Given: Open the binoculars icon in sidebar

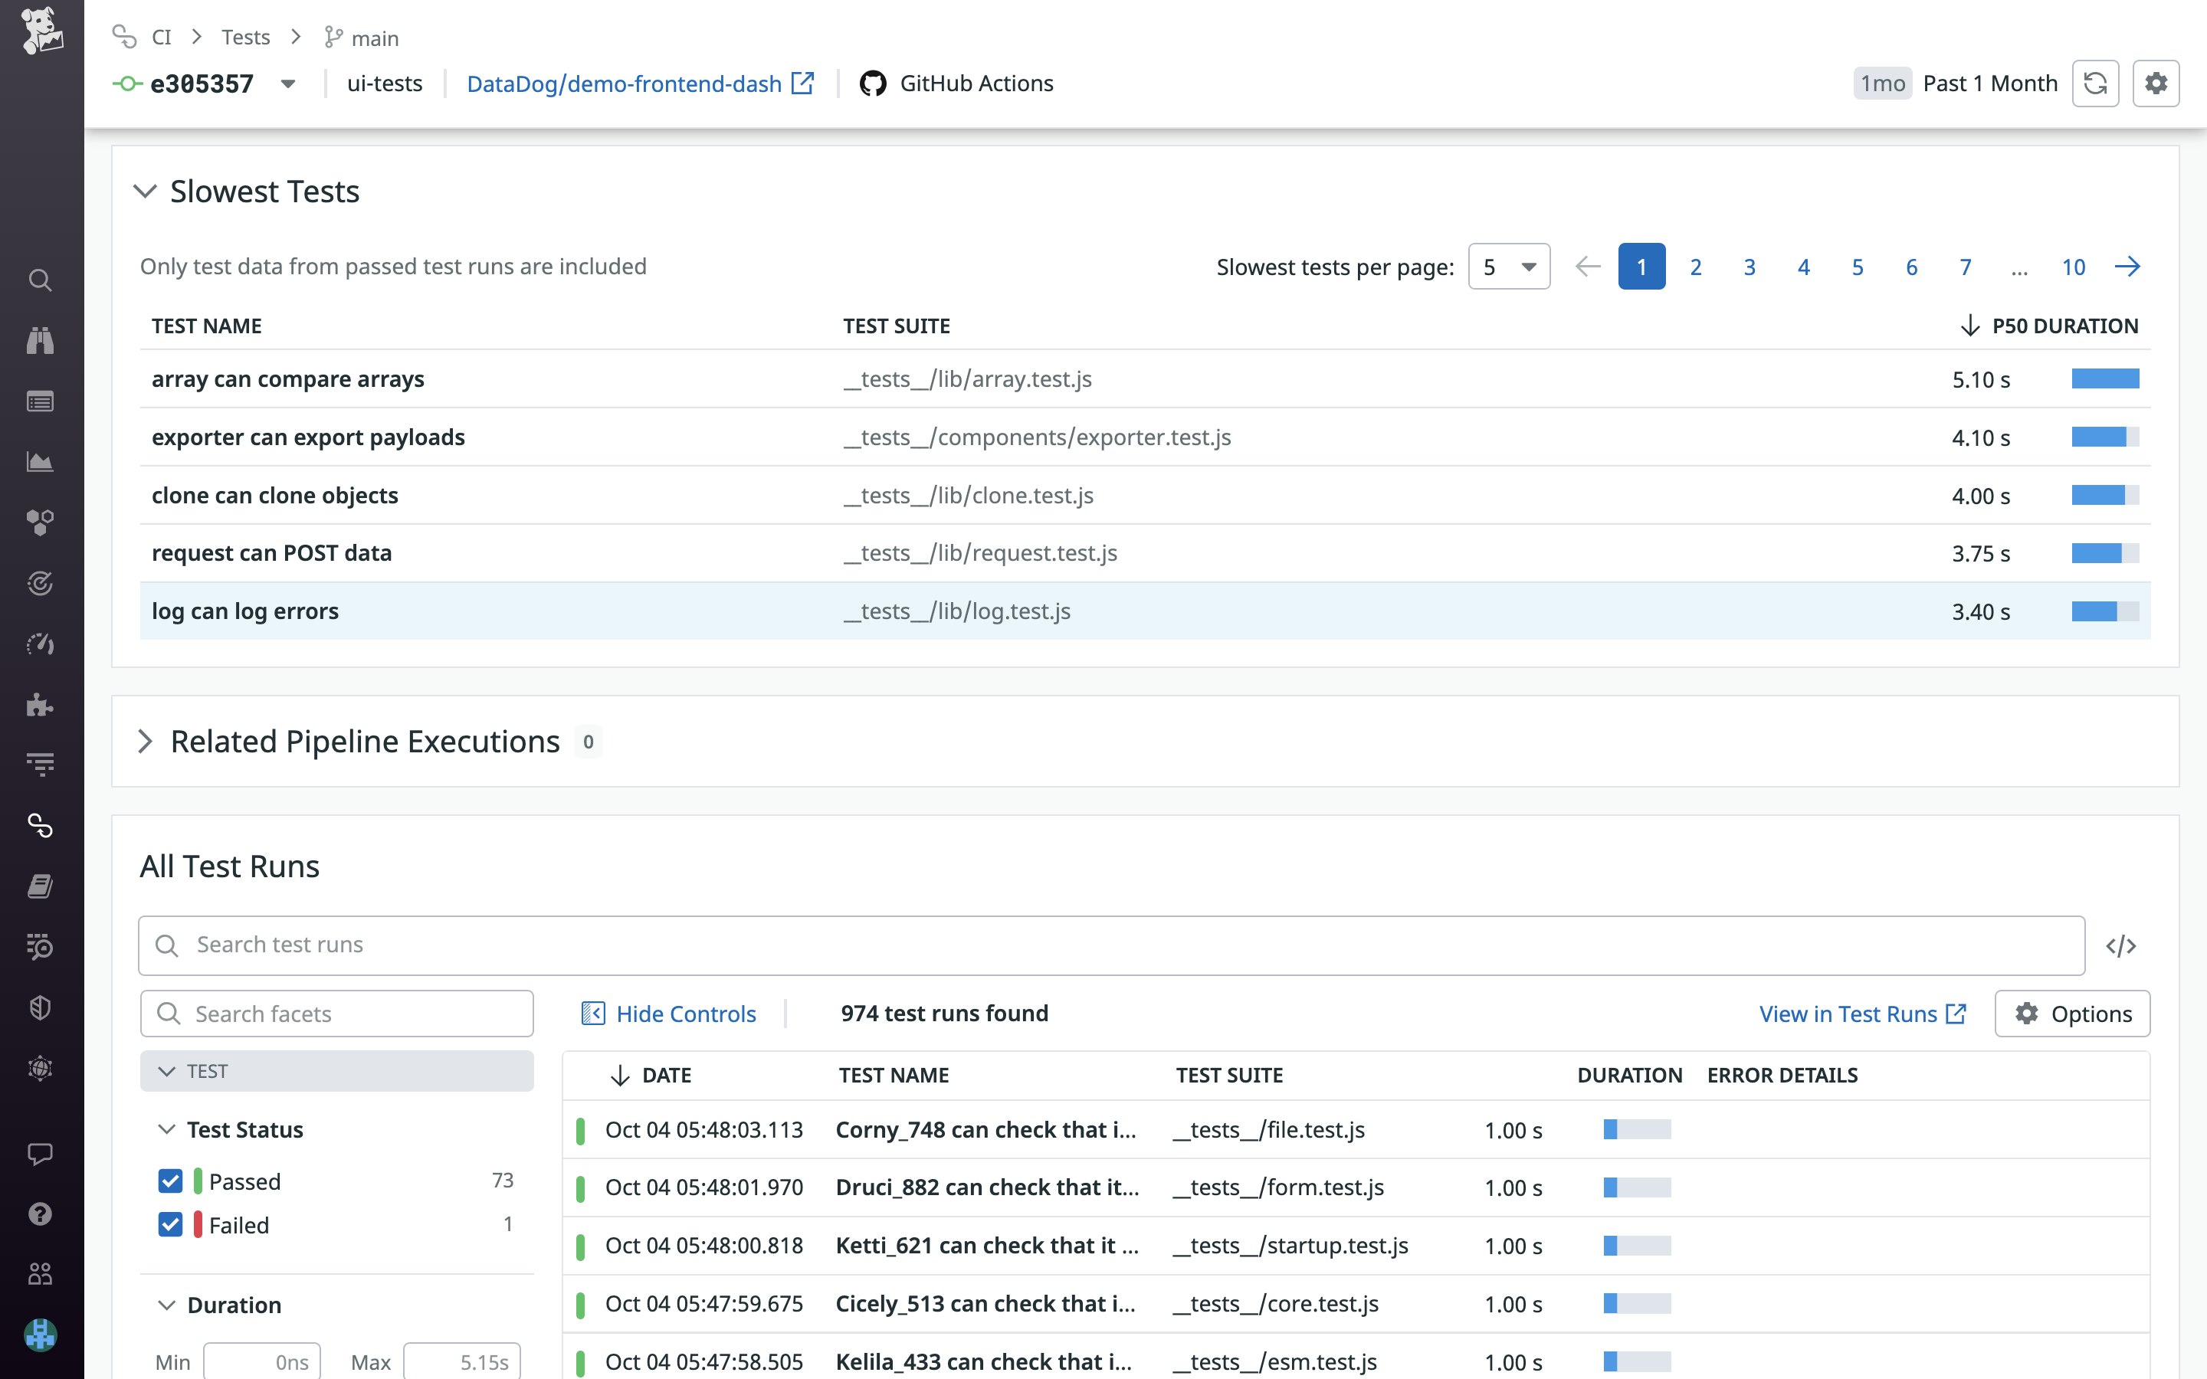Looking at the screenshot, I should pyautogui.click(x=40, y=340).
